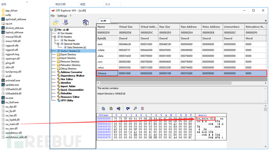
Task: Open Address Converter tool
Action: [x=71, y=72]
